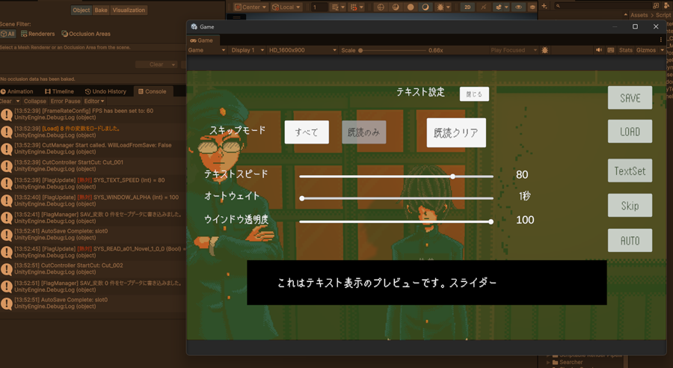Toggle Error Pause in Console
Screen dimensions: 673x368
click(65, 101)
